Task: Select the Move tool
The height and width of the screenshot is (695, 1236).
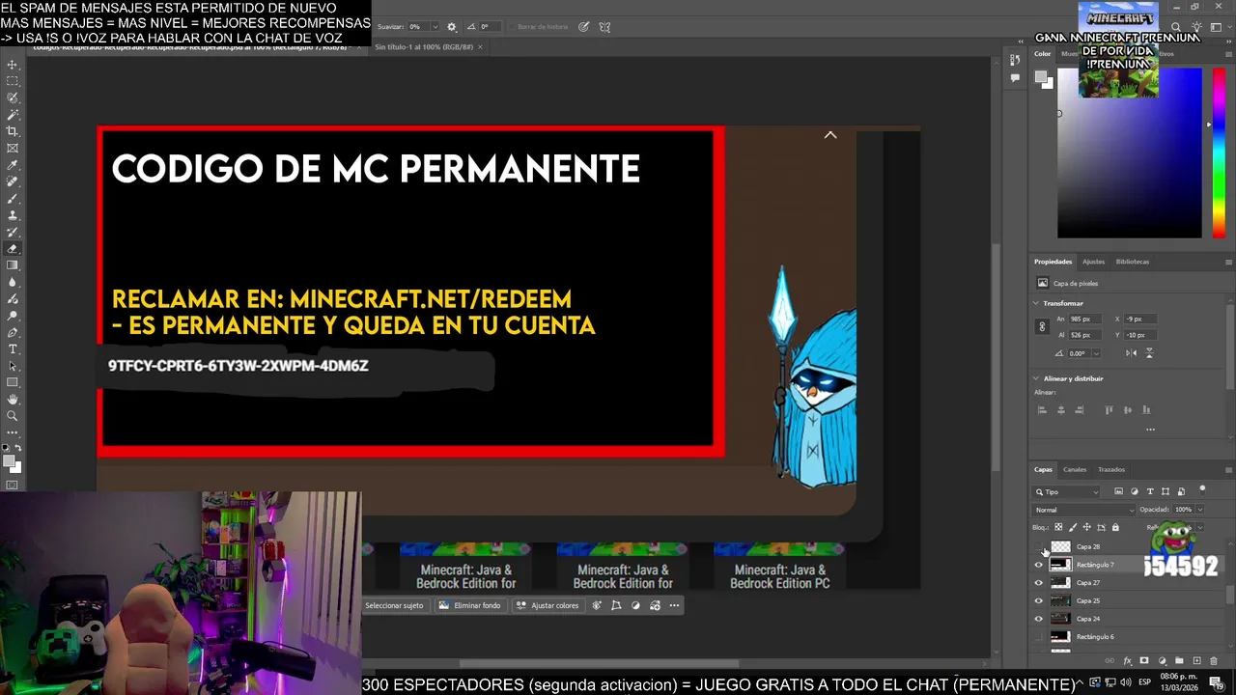Action: click(13, 65)
